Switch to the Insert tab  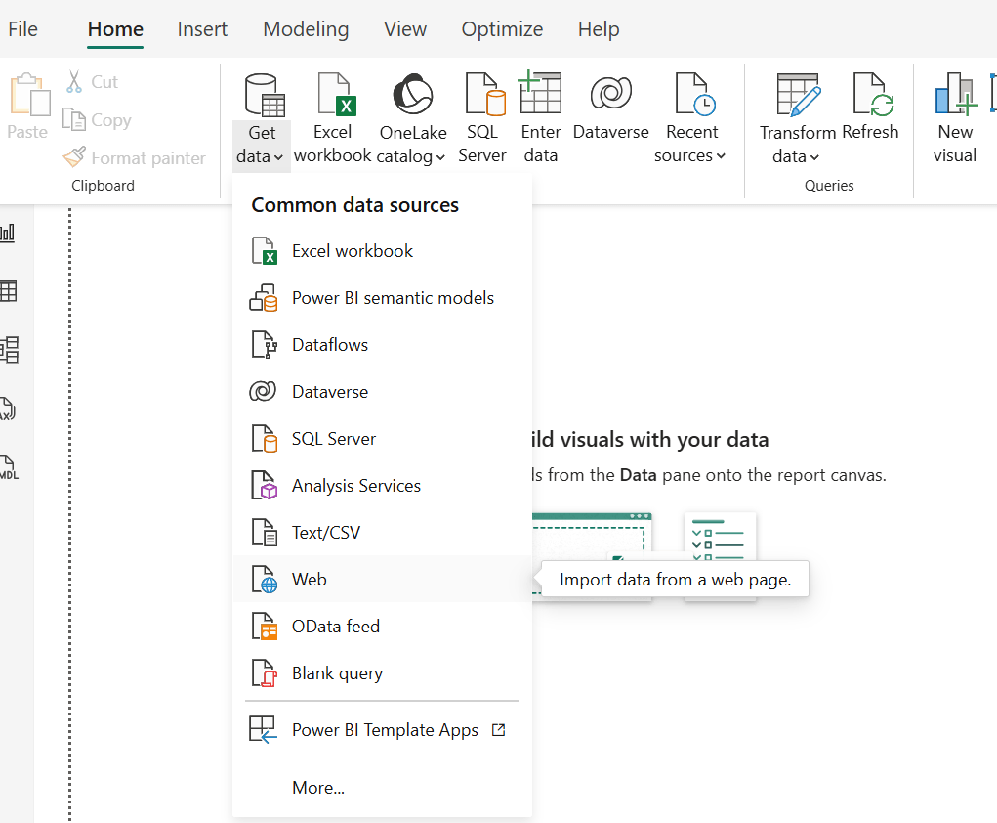[202, 29]
